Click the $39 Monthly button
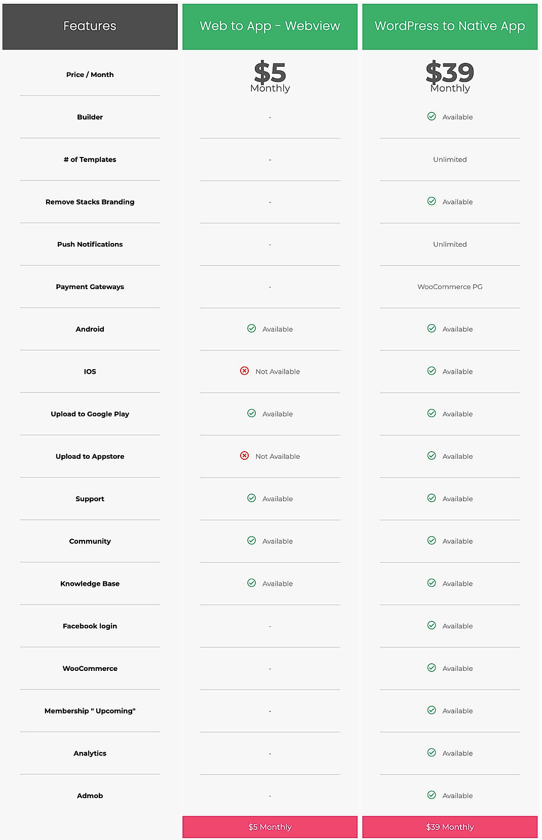This screenshot has width=542, height=840. [x=449, y=827]
